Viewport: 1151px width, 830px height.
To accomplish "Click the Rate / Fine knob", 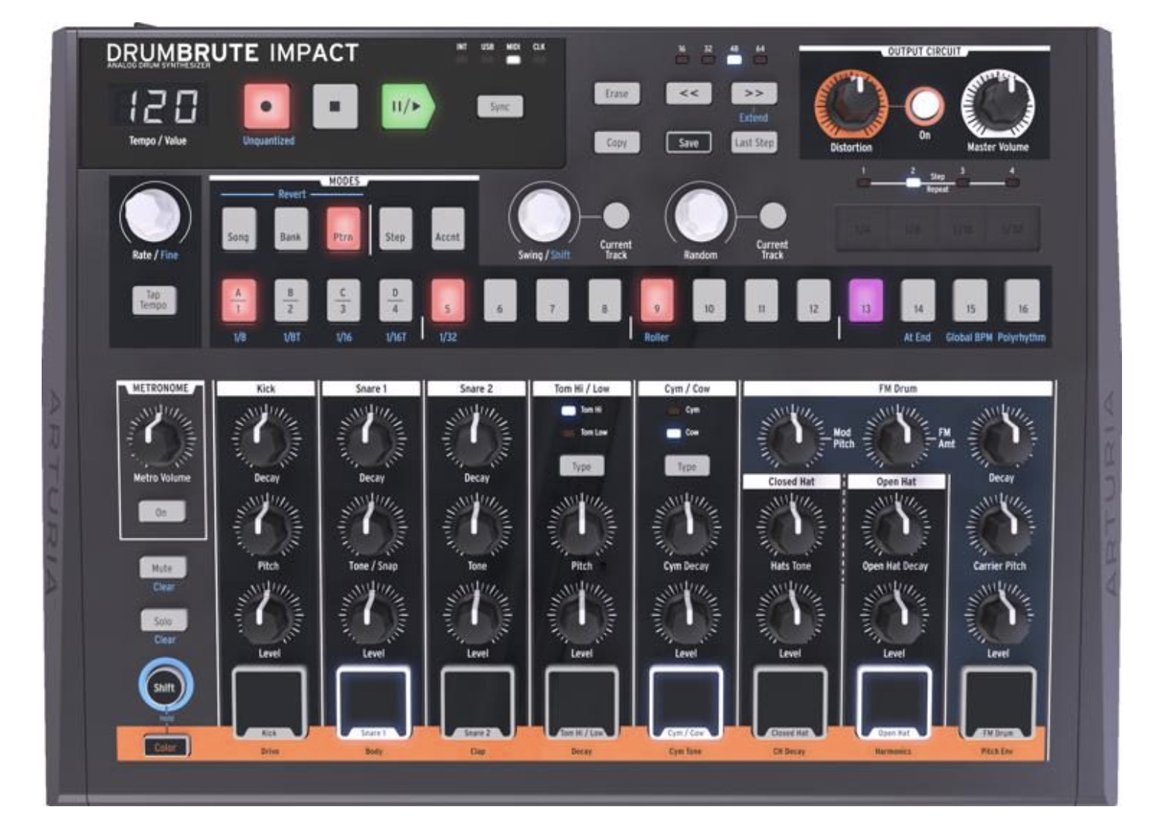I will point(152,215).
